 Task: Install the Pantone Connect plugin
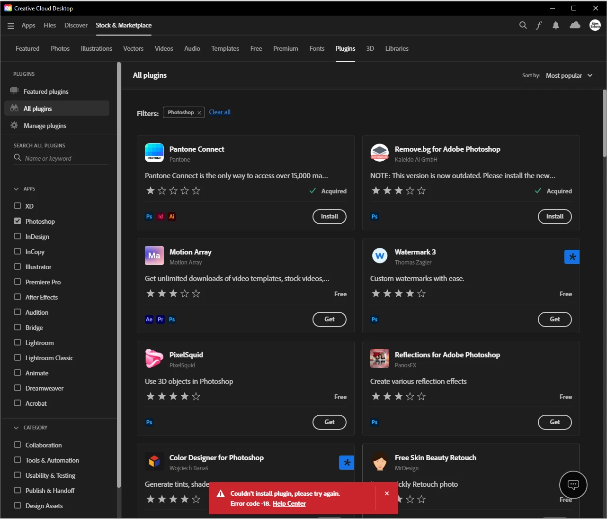[x=330, y=217]
